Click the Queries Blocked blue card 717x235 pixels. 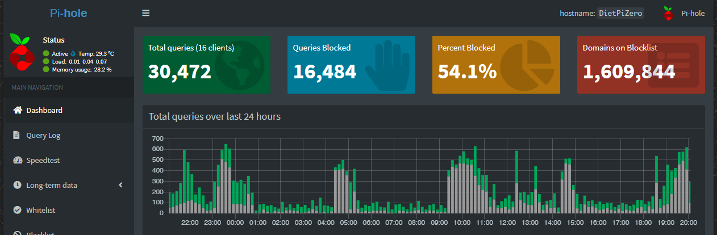(x=351, y=65)
